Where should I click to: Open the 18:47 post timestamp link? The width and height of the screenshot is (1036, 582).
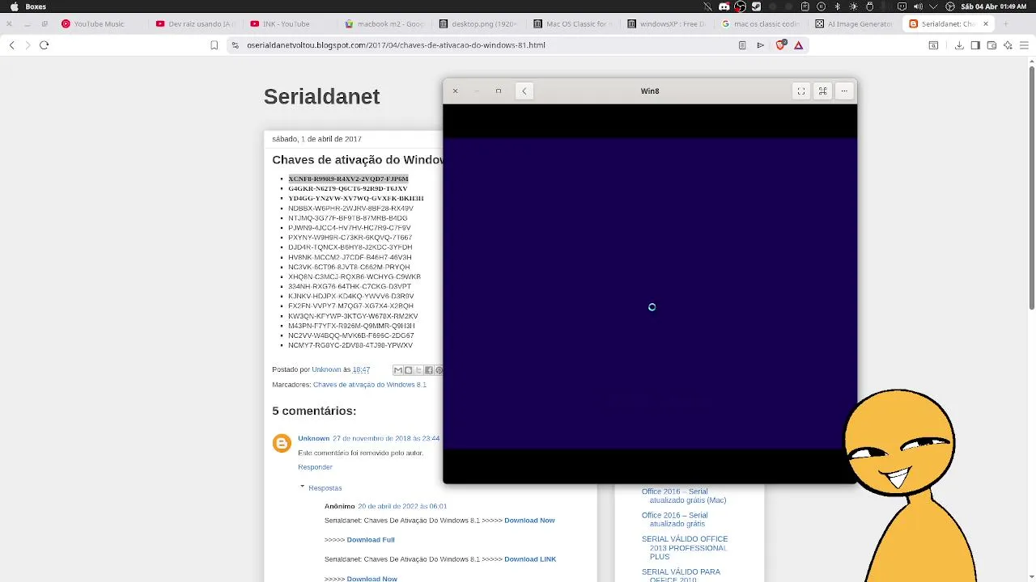pos(361,369)
